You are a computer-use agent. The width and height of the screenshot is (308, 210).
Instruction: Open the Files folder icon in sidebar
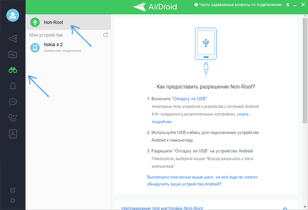pyautogui.click(x=13, y=55)
